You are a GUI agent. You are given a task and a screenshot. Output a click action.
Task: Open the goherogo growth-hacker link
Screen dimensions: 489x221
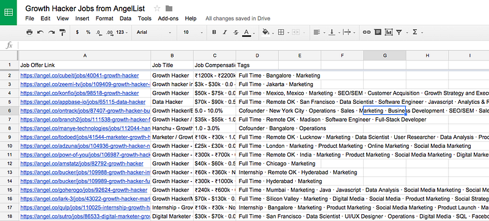(x=84, y=190)
